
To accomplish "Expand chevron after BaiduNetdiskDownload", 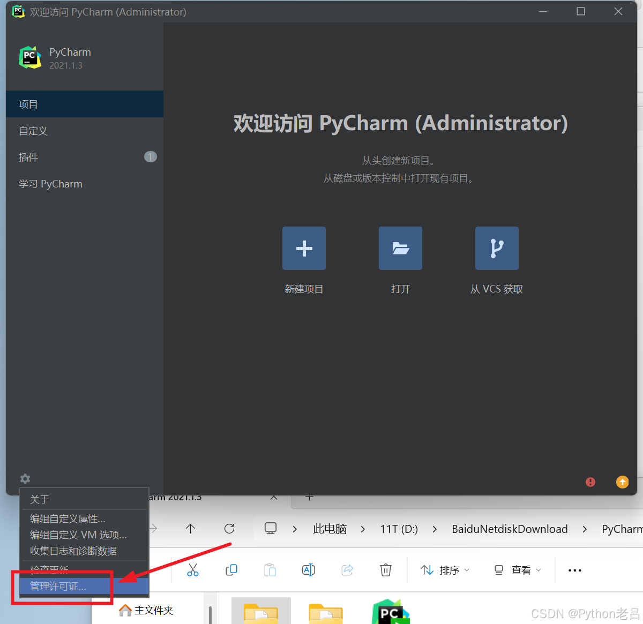I will (x=585, y=529).
